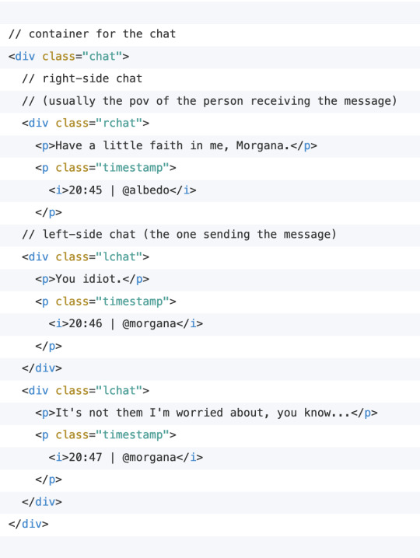Select the '// right-side chat' comment

click(82, 78)
